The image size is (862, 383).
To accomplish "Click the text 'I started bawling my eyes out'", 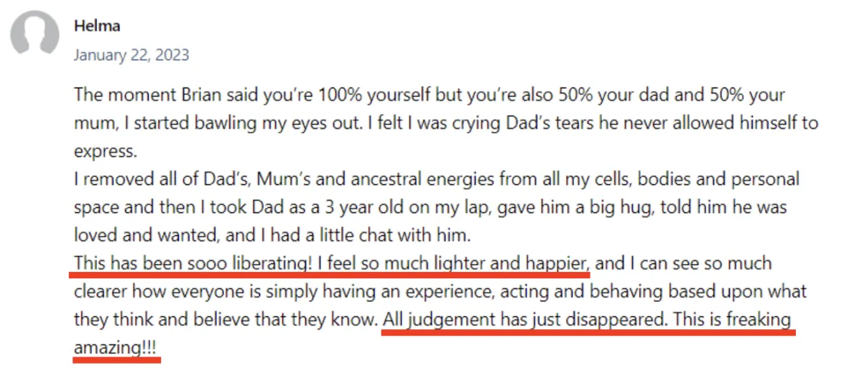I will click(x=228, y=123).
